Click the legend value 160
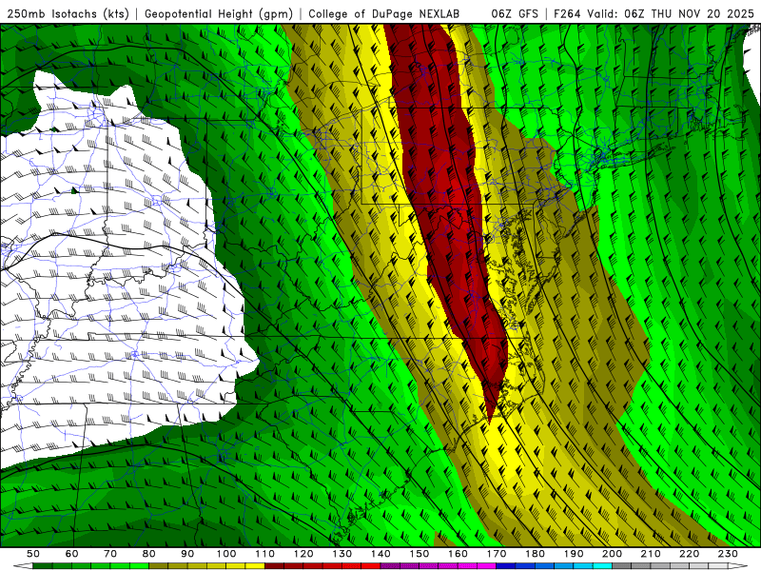Screen dimensions: 761x571 pyautogui.click(x=458, y=554)
